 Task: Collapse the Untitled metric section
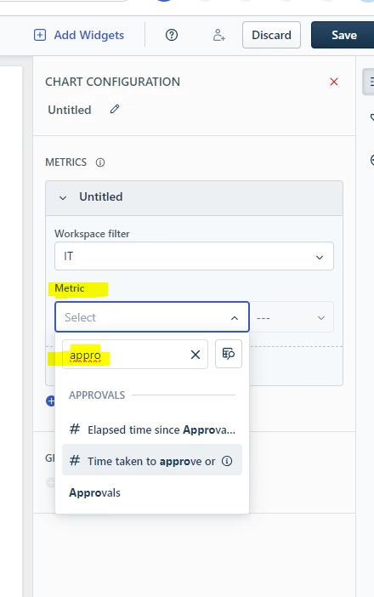[63, 197]
